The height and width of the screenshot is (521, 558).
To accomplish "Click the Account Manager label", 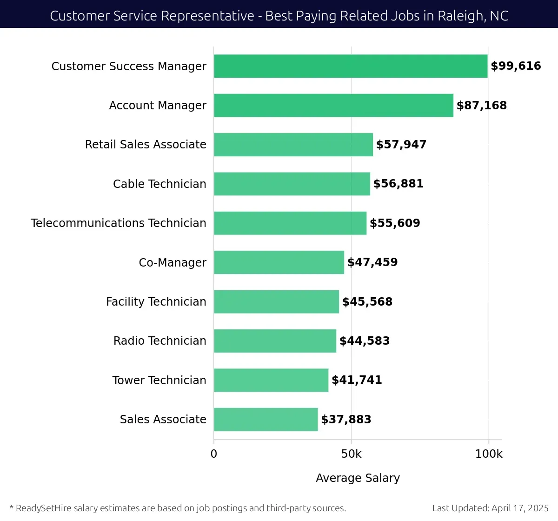I will (x=158, y=106).
